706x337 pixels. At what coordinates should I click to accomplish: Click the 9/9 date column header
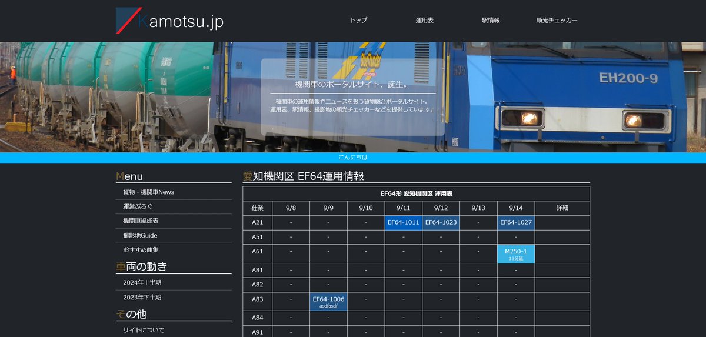pyautogui.click(x=328, y=208)
